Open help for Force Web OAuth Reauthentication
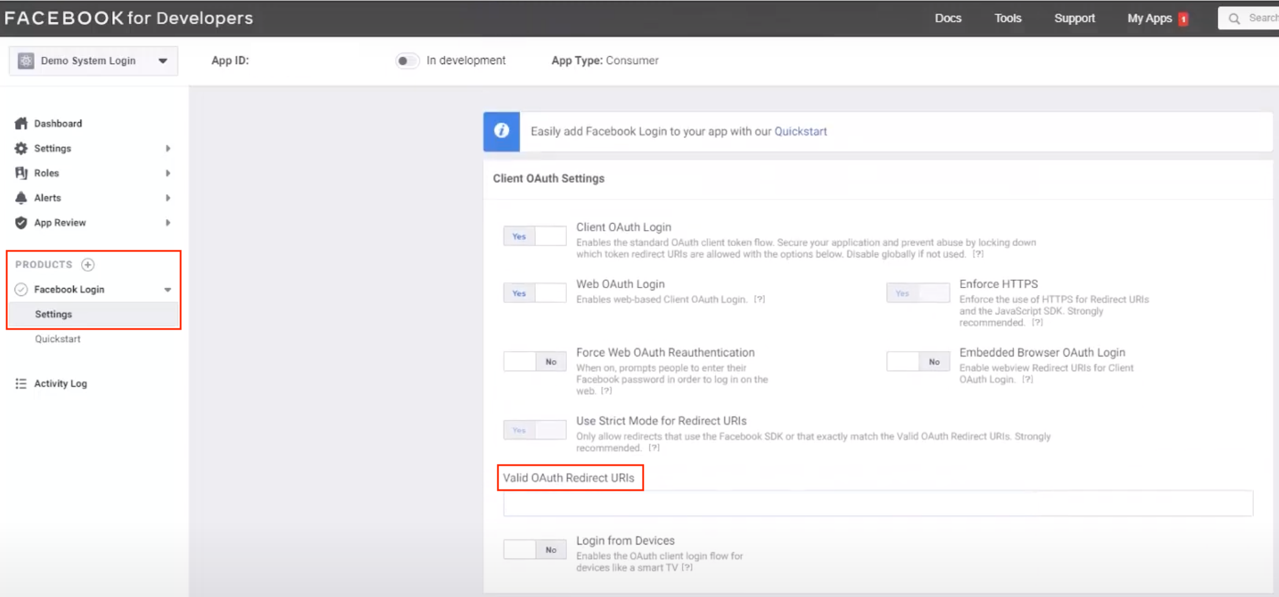1279x597 pixels. click(606, 391)
